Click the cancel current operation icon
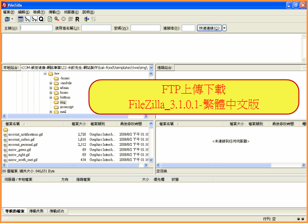The image size is (308, 223). click(63, 19)
